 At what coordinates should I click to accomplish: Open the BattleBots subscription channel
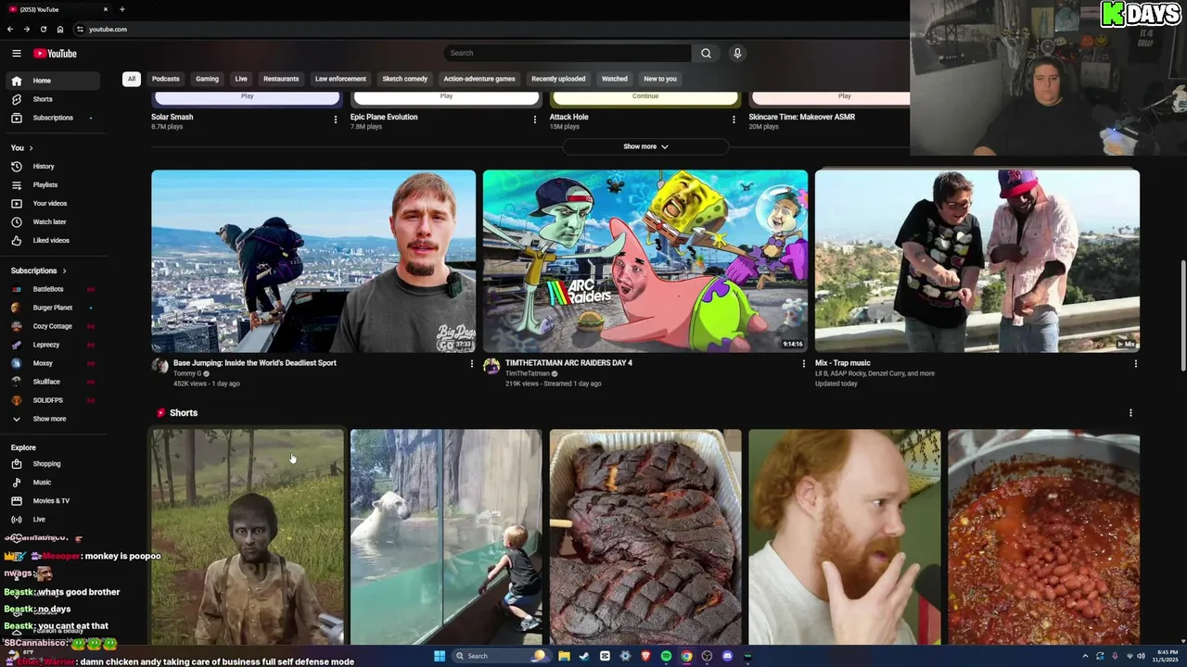point(52,289)
